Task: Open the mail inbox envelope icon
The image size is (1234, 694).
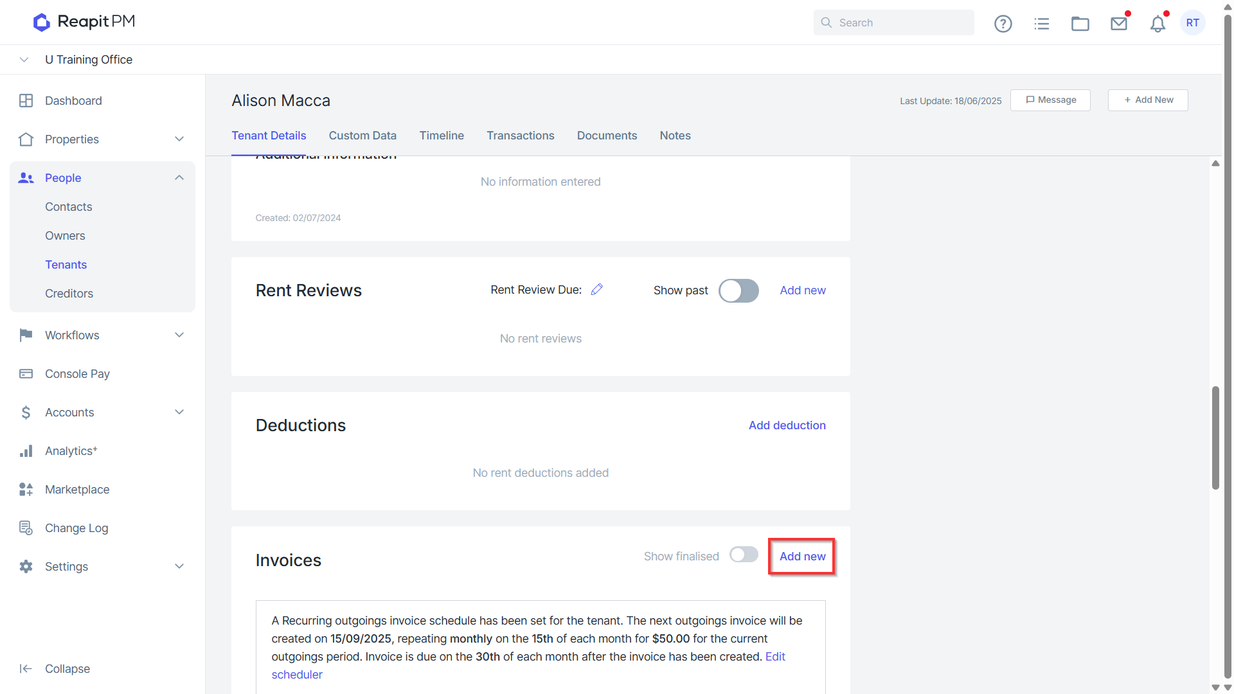Action: pos(1119,24)
